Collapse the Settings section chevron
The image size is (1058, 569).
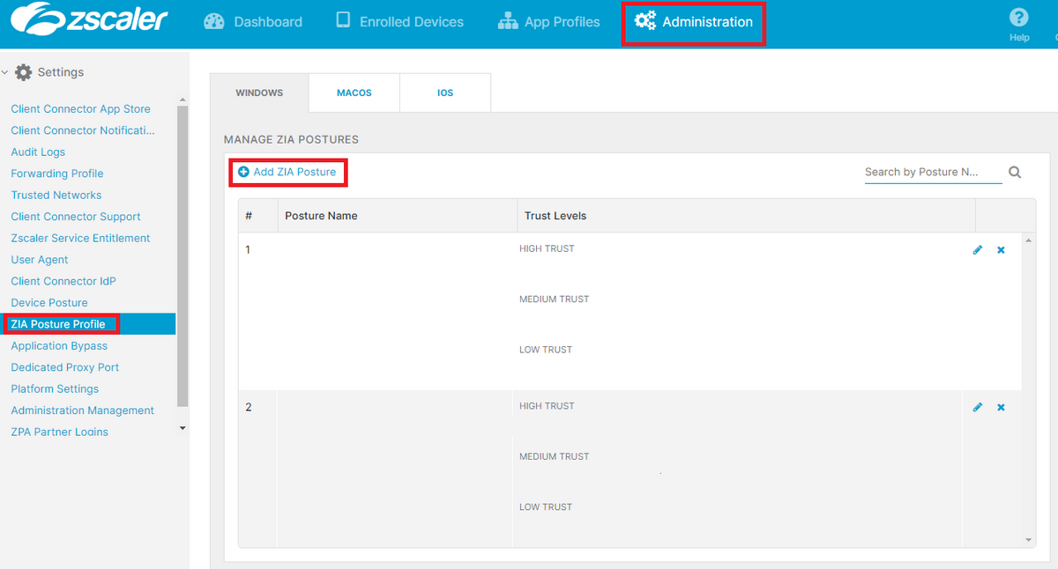[x=5, y=72]
